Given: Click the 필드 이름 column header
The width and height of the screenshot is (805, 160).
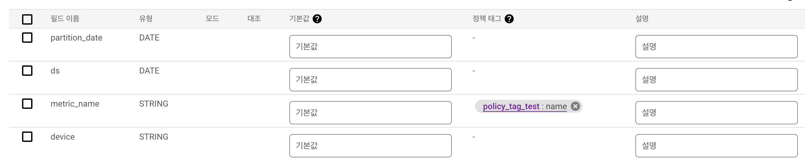Looking at the screenshot, I should point(65,18).
